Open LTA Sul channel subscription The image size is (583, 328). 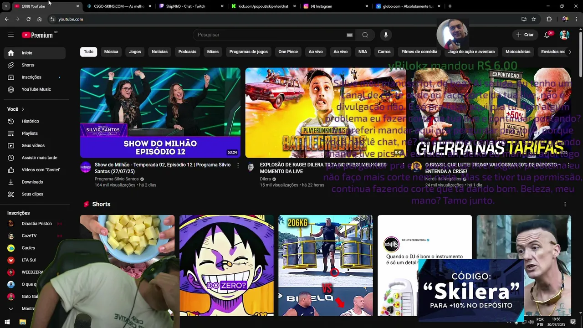pyautogui.click(x=35, y=260)
